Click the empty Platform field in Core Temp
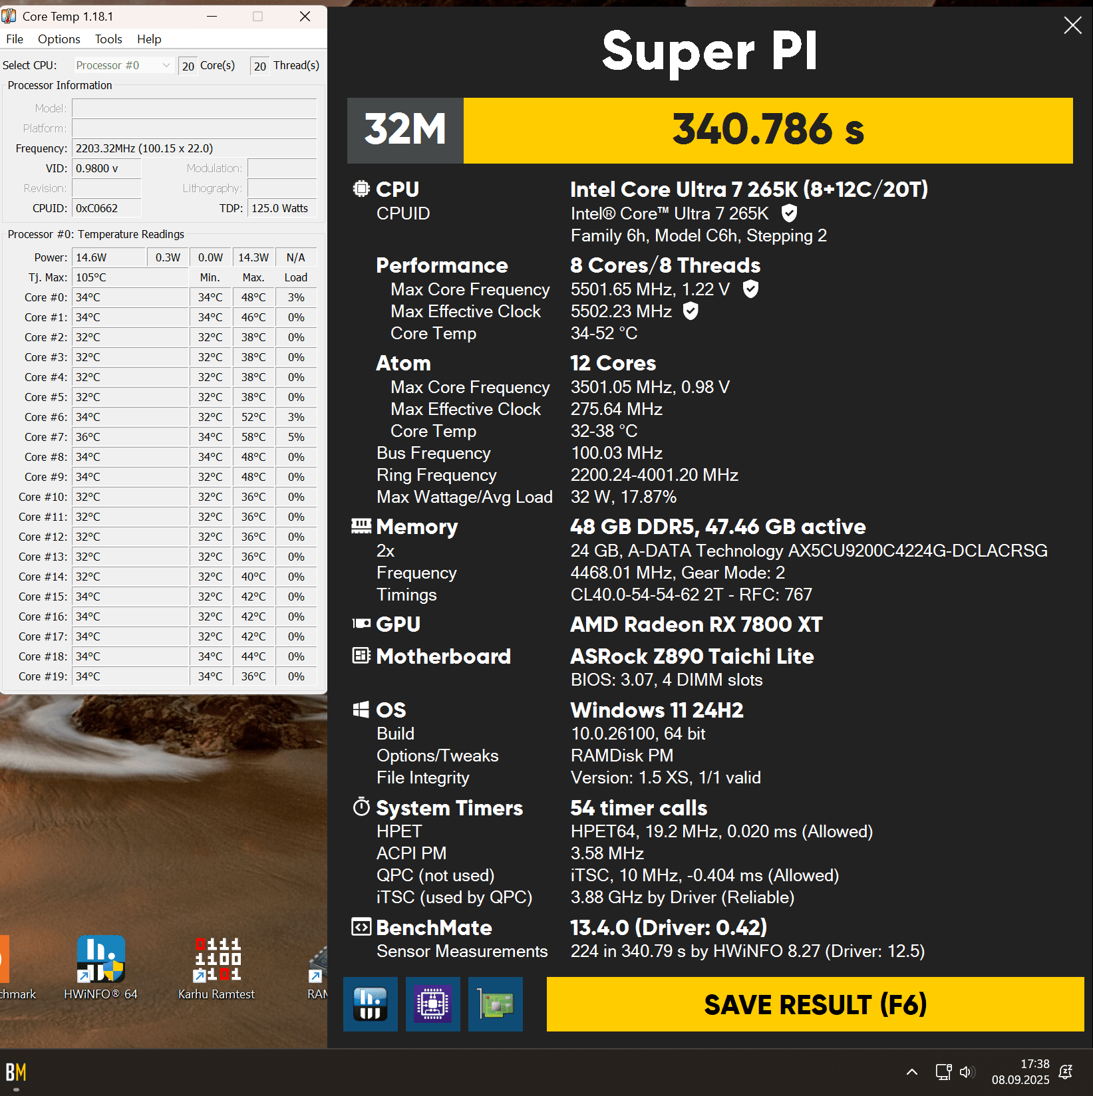Screen dimensions: 1093x1096 (194, 128)
